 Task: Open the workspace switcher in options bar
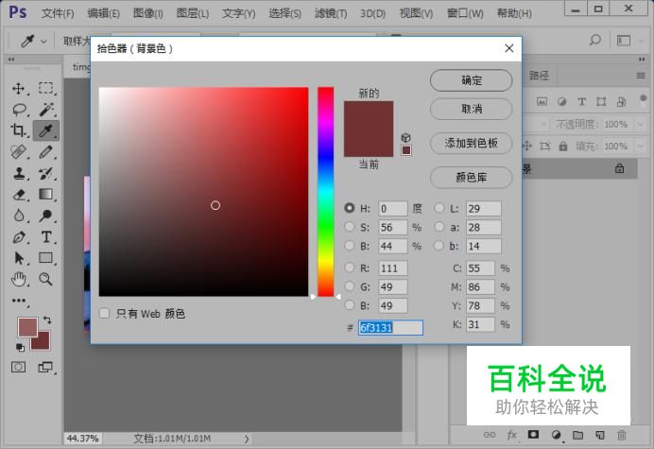point(624,41)
